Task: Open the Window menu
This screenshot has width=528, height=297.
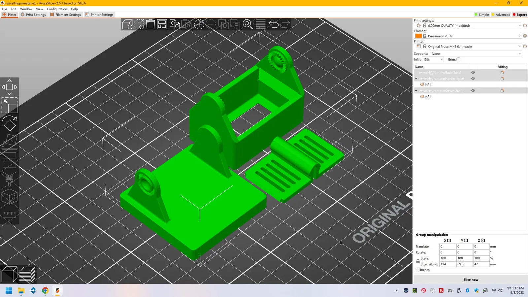Action: pos(26,9)
